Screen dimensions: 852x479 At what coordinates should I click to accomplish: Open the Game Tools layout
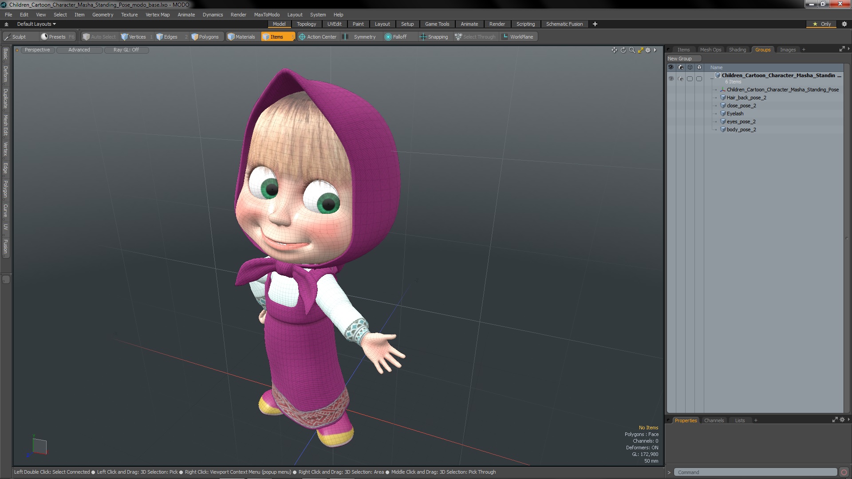[x=437, y=24]
